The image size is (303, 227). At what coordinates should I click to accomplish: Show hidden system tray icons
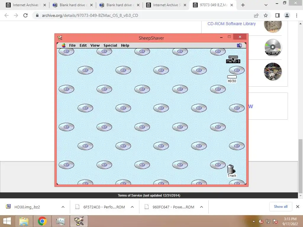click(254, 221)
